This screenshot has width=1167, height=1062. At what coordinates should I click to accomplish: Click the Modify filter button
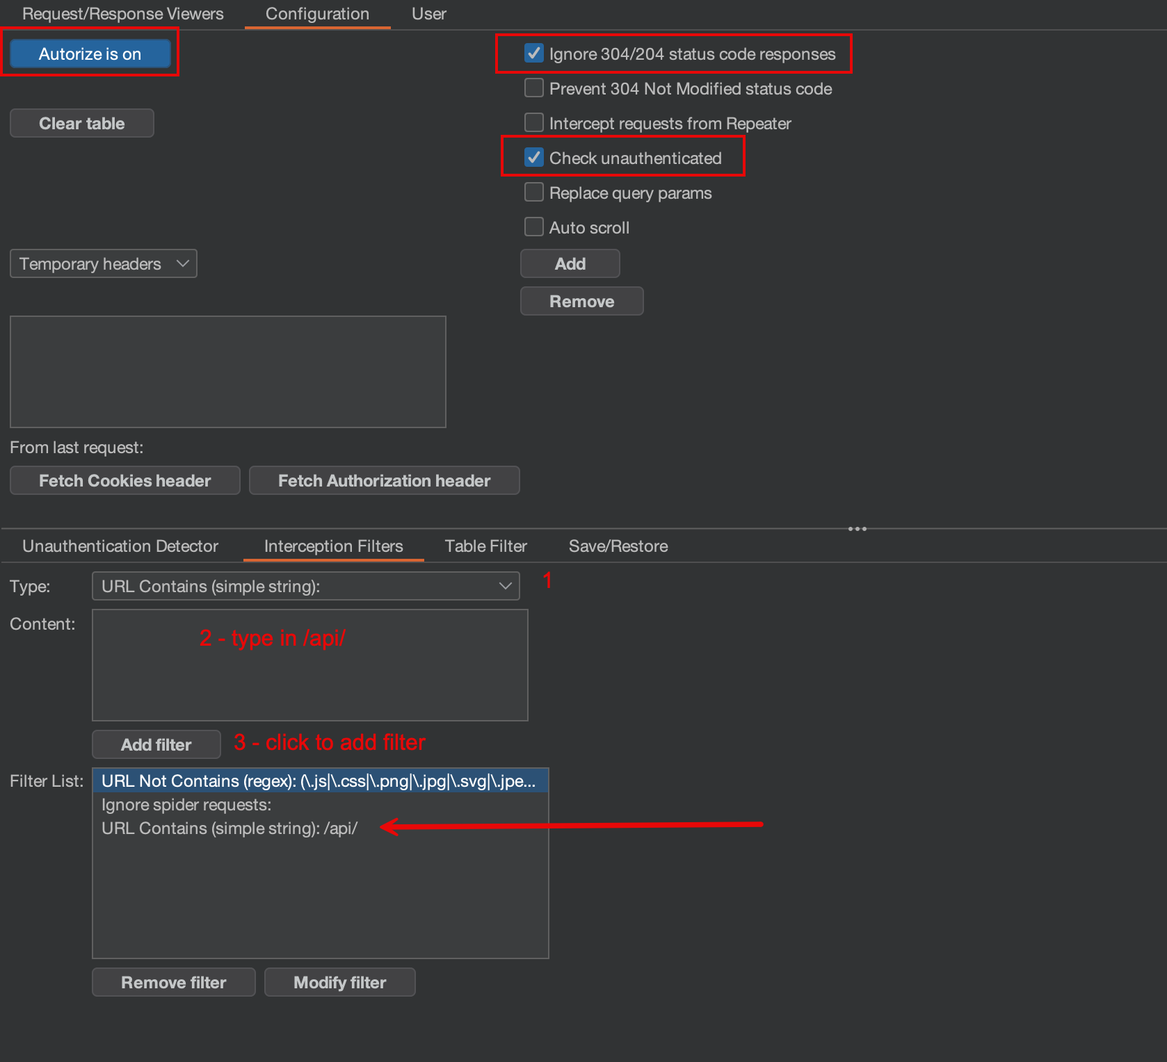tap(339, 982)
